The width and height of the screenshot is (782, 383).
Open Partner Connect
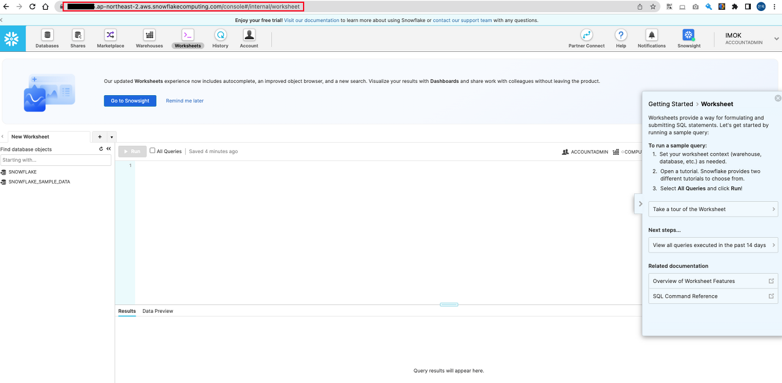pyautogui.click(x=586, y=38)
